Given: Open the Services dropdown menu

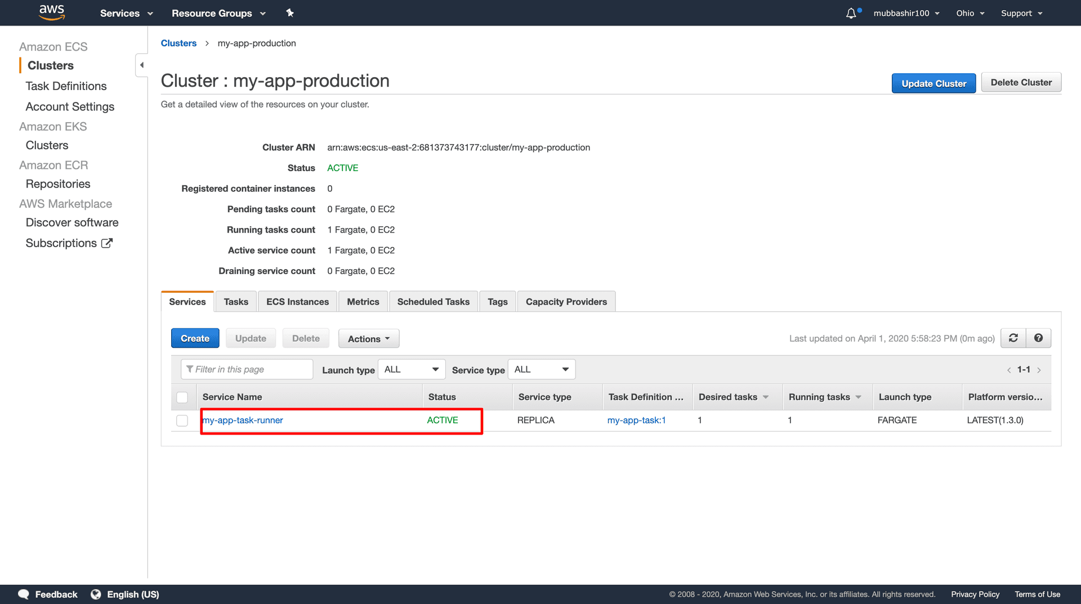Looking at the screenshot, I should 126,13.
